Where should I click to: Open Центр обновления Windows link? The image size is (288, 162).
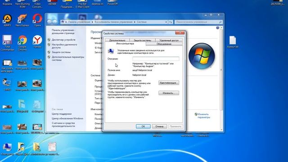pyautogui.click(x=67, y=118)
